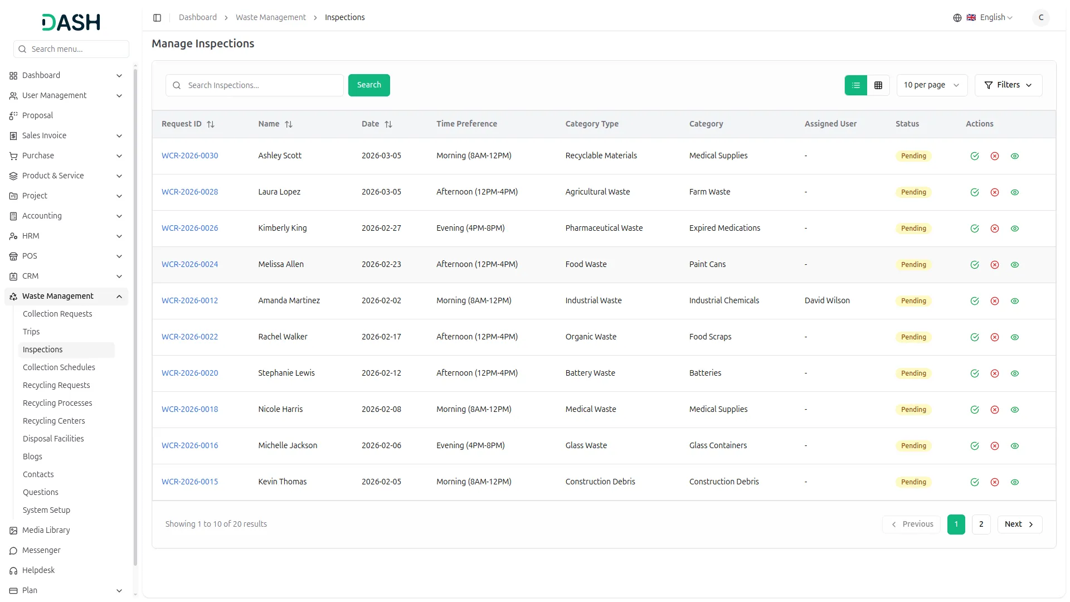
Task: Open Collection Schedules in sidebar
Action: (59, 367)
